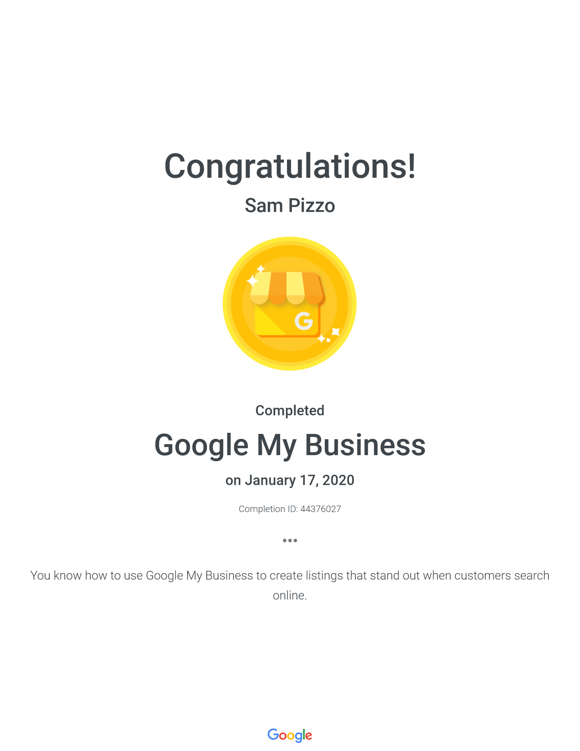Click the date "on January 17, 2020"
This screenshot has width=580, height=751.
coord(290,480)
